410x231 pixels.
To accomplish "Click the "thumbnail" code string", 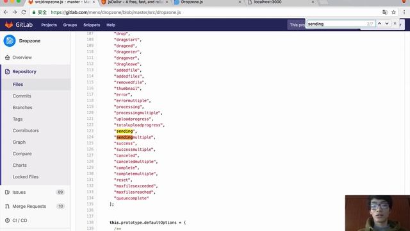I will coord(127,89).
